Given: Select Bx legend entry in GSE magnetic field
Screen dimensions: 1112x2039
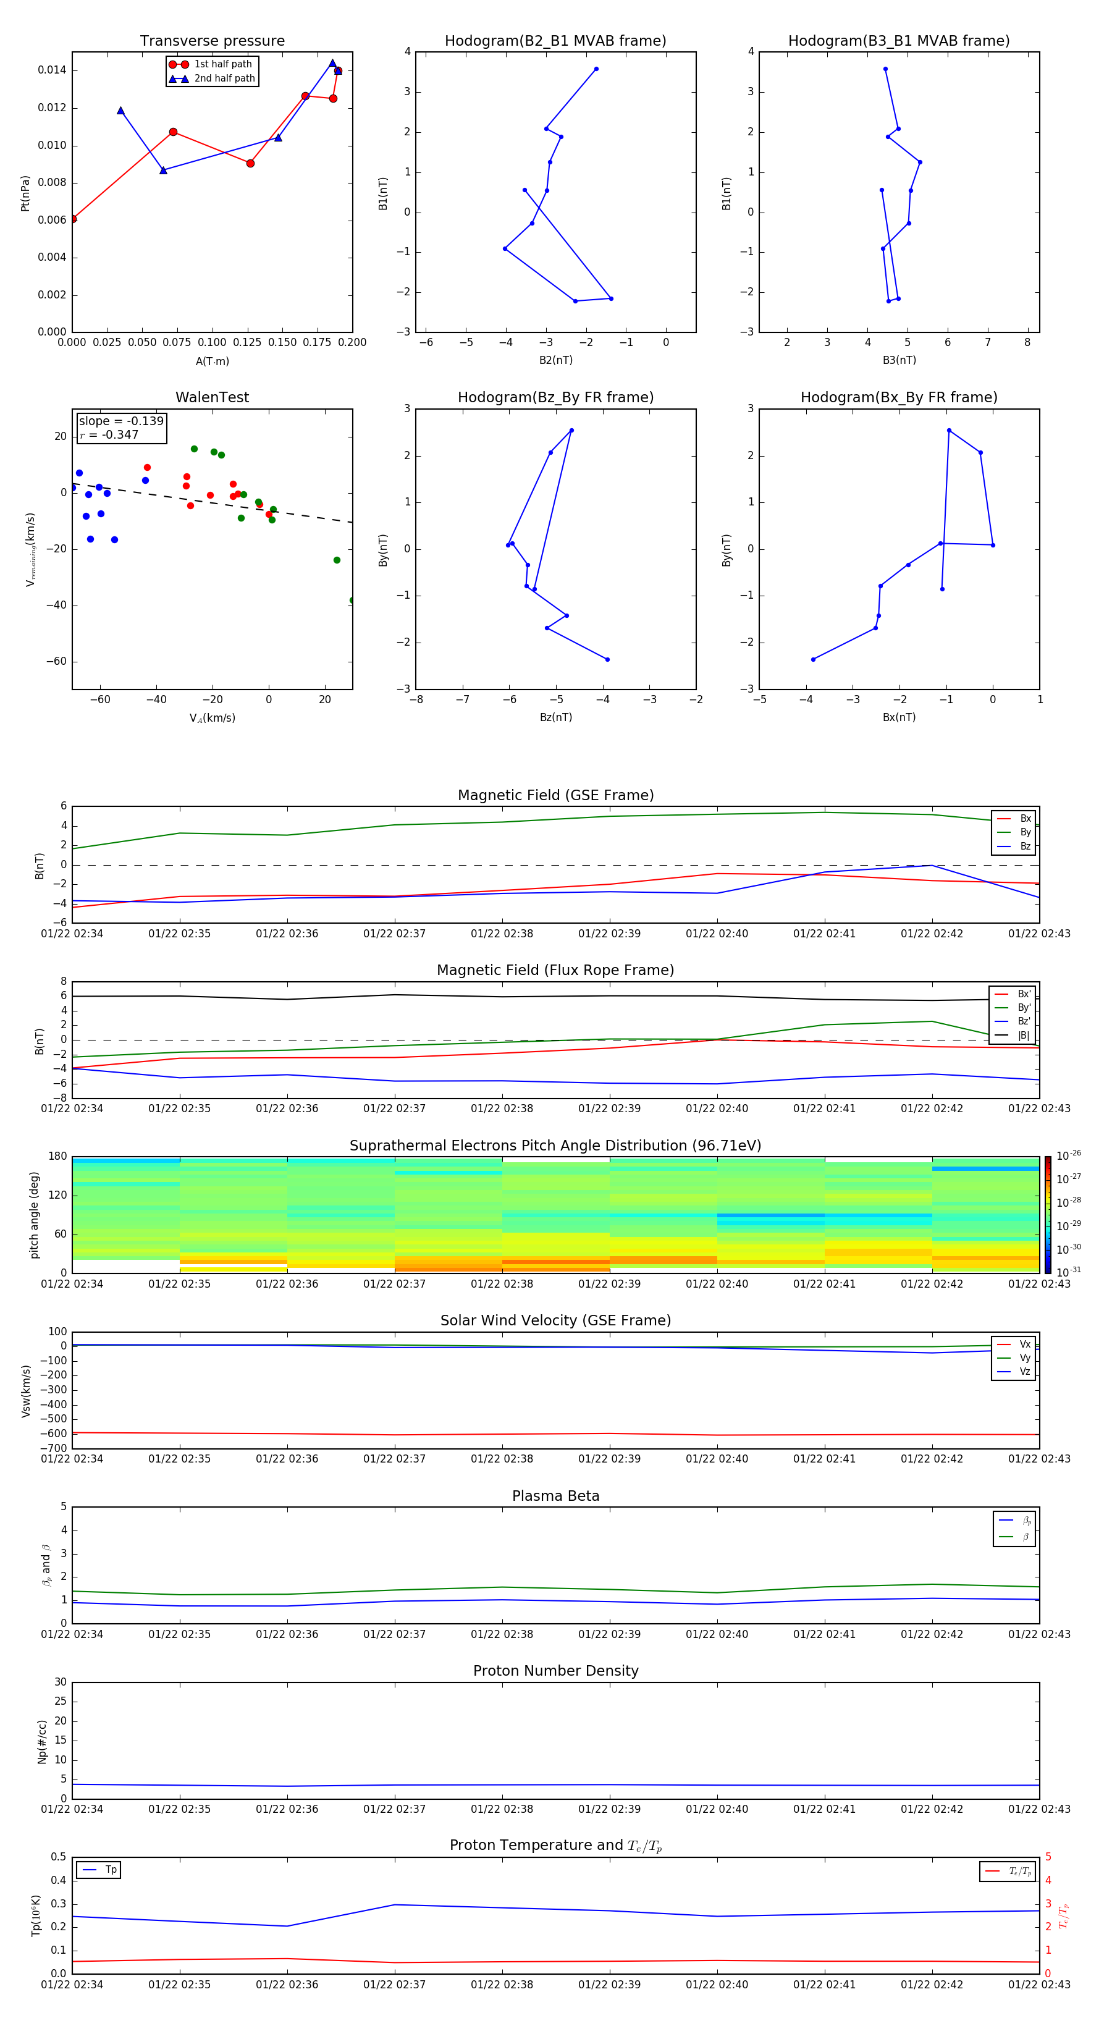Looking at the screenshot, I should (x=1014, y=819).
